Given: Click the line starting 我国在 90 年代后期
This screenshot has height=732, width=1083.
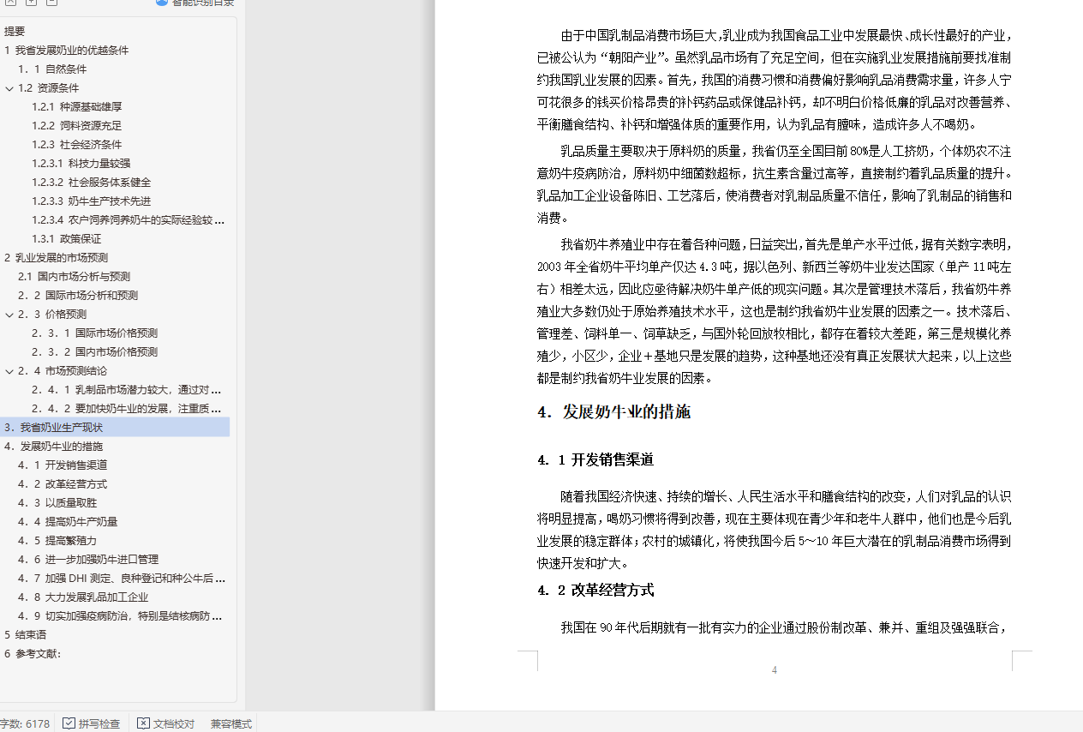Looking at the screenshot, I should coord(784,628).
